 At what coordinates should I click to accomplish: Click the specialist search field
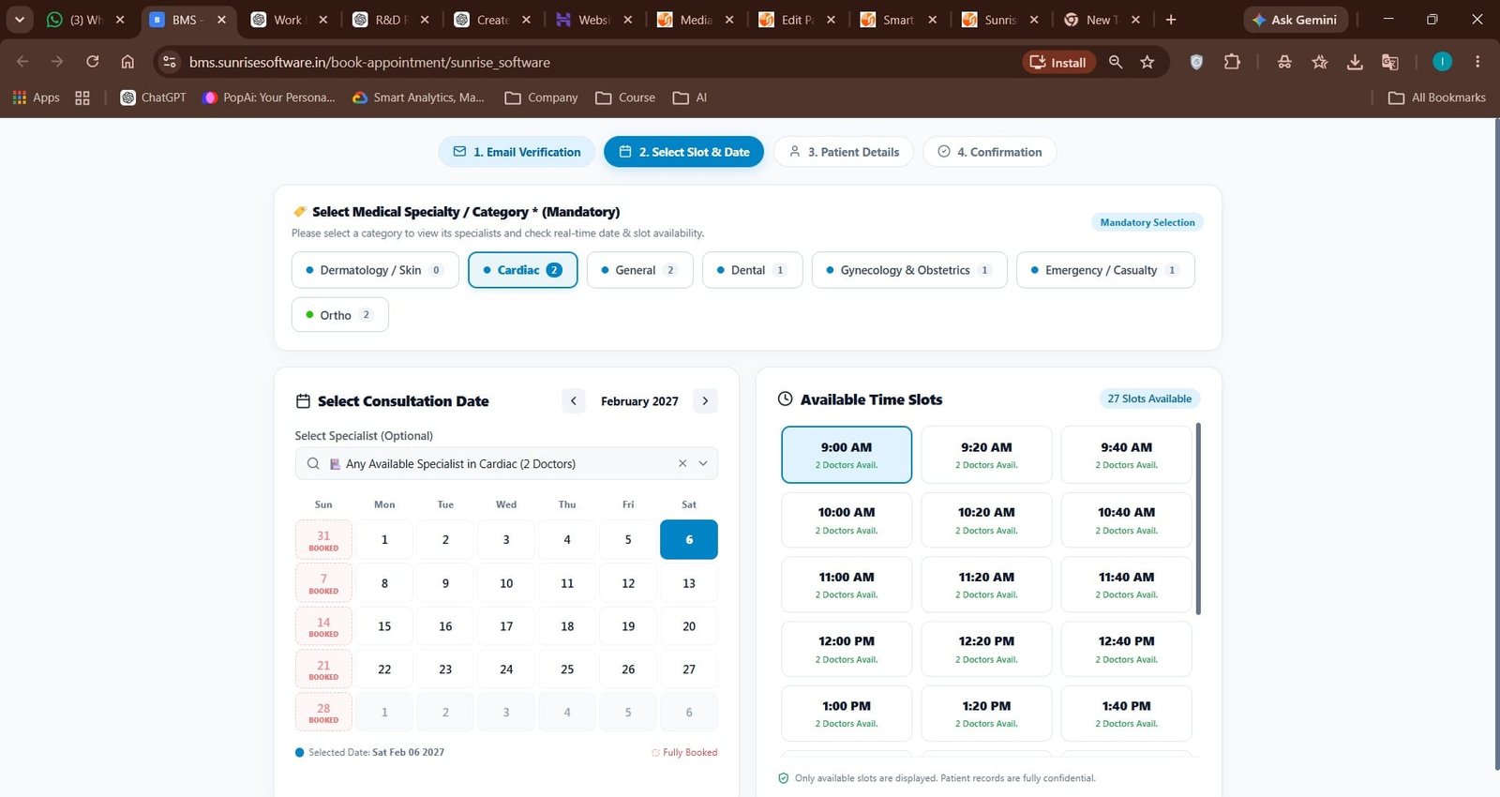[x=506, y=463]
